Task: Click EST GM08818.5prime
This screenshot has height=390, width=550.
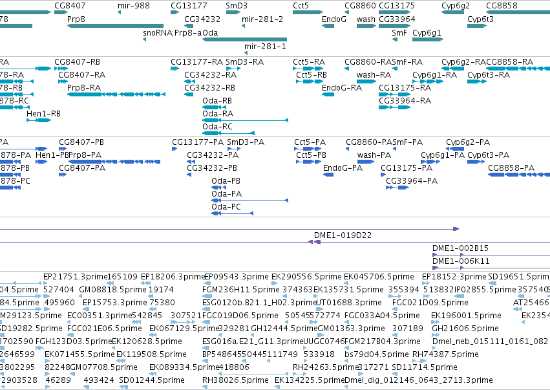Action: pos(112,290)
